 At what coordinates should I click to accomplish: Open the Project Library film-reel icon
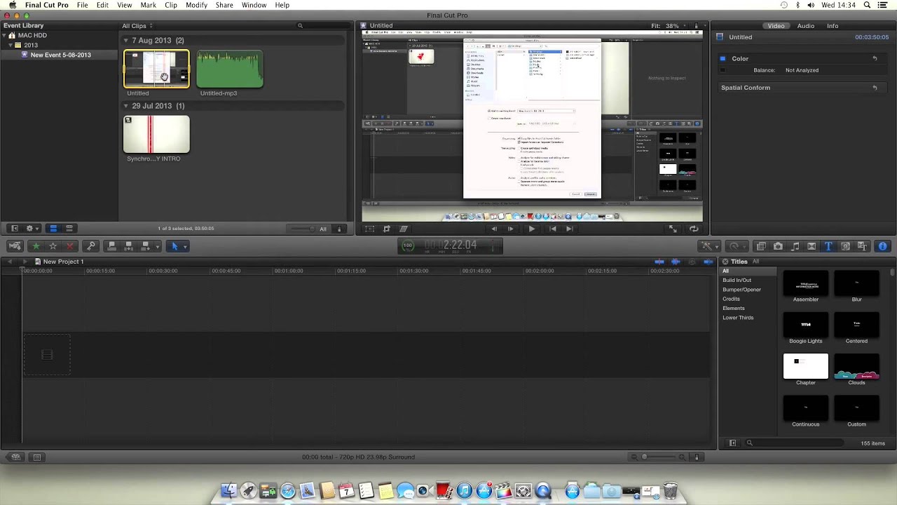[15, 457]
